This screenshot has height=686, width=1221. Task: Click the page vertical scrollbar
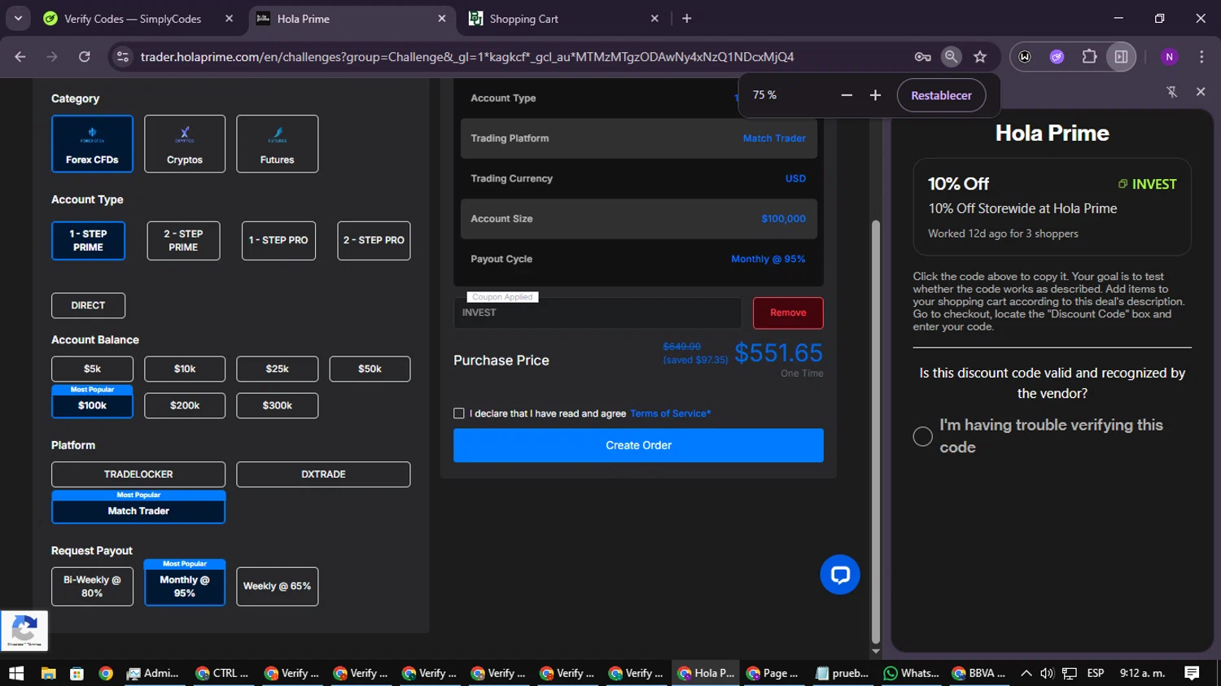876,431
